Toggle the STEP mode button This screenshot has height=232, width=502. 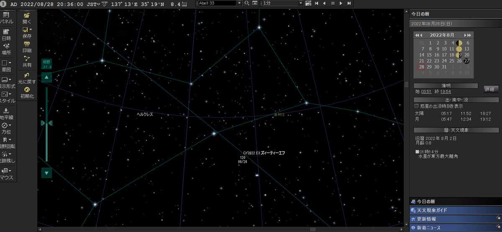pyautogui.click(x=308, y=3)
